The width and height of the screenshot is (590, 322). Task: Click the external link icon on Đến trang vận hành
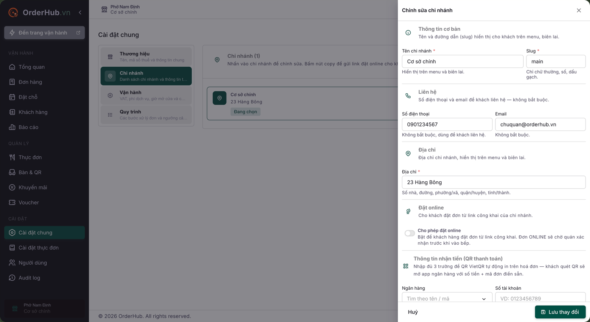(x=78, y=33)
